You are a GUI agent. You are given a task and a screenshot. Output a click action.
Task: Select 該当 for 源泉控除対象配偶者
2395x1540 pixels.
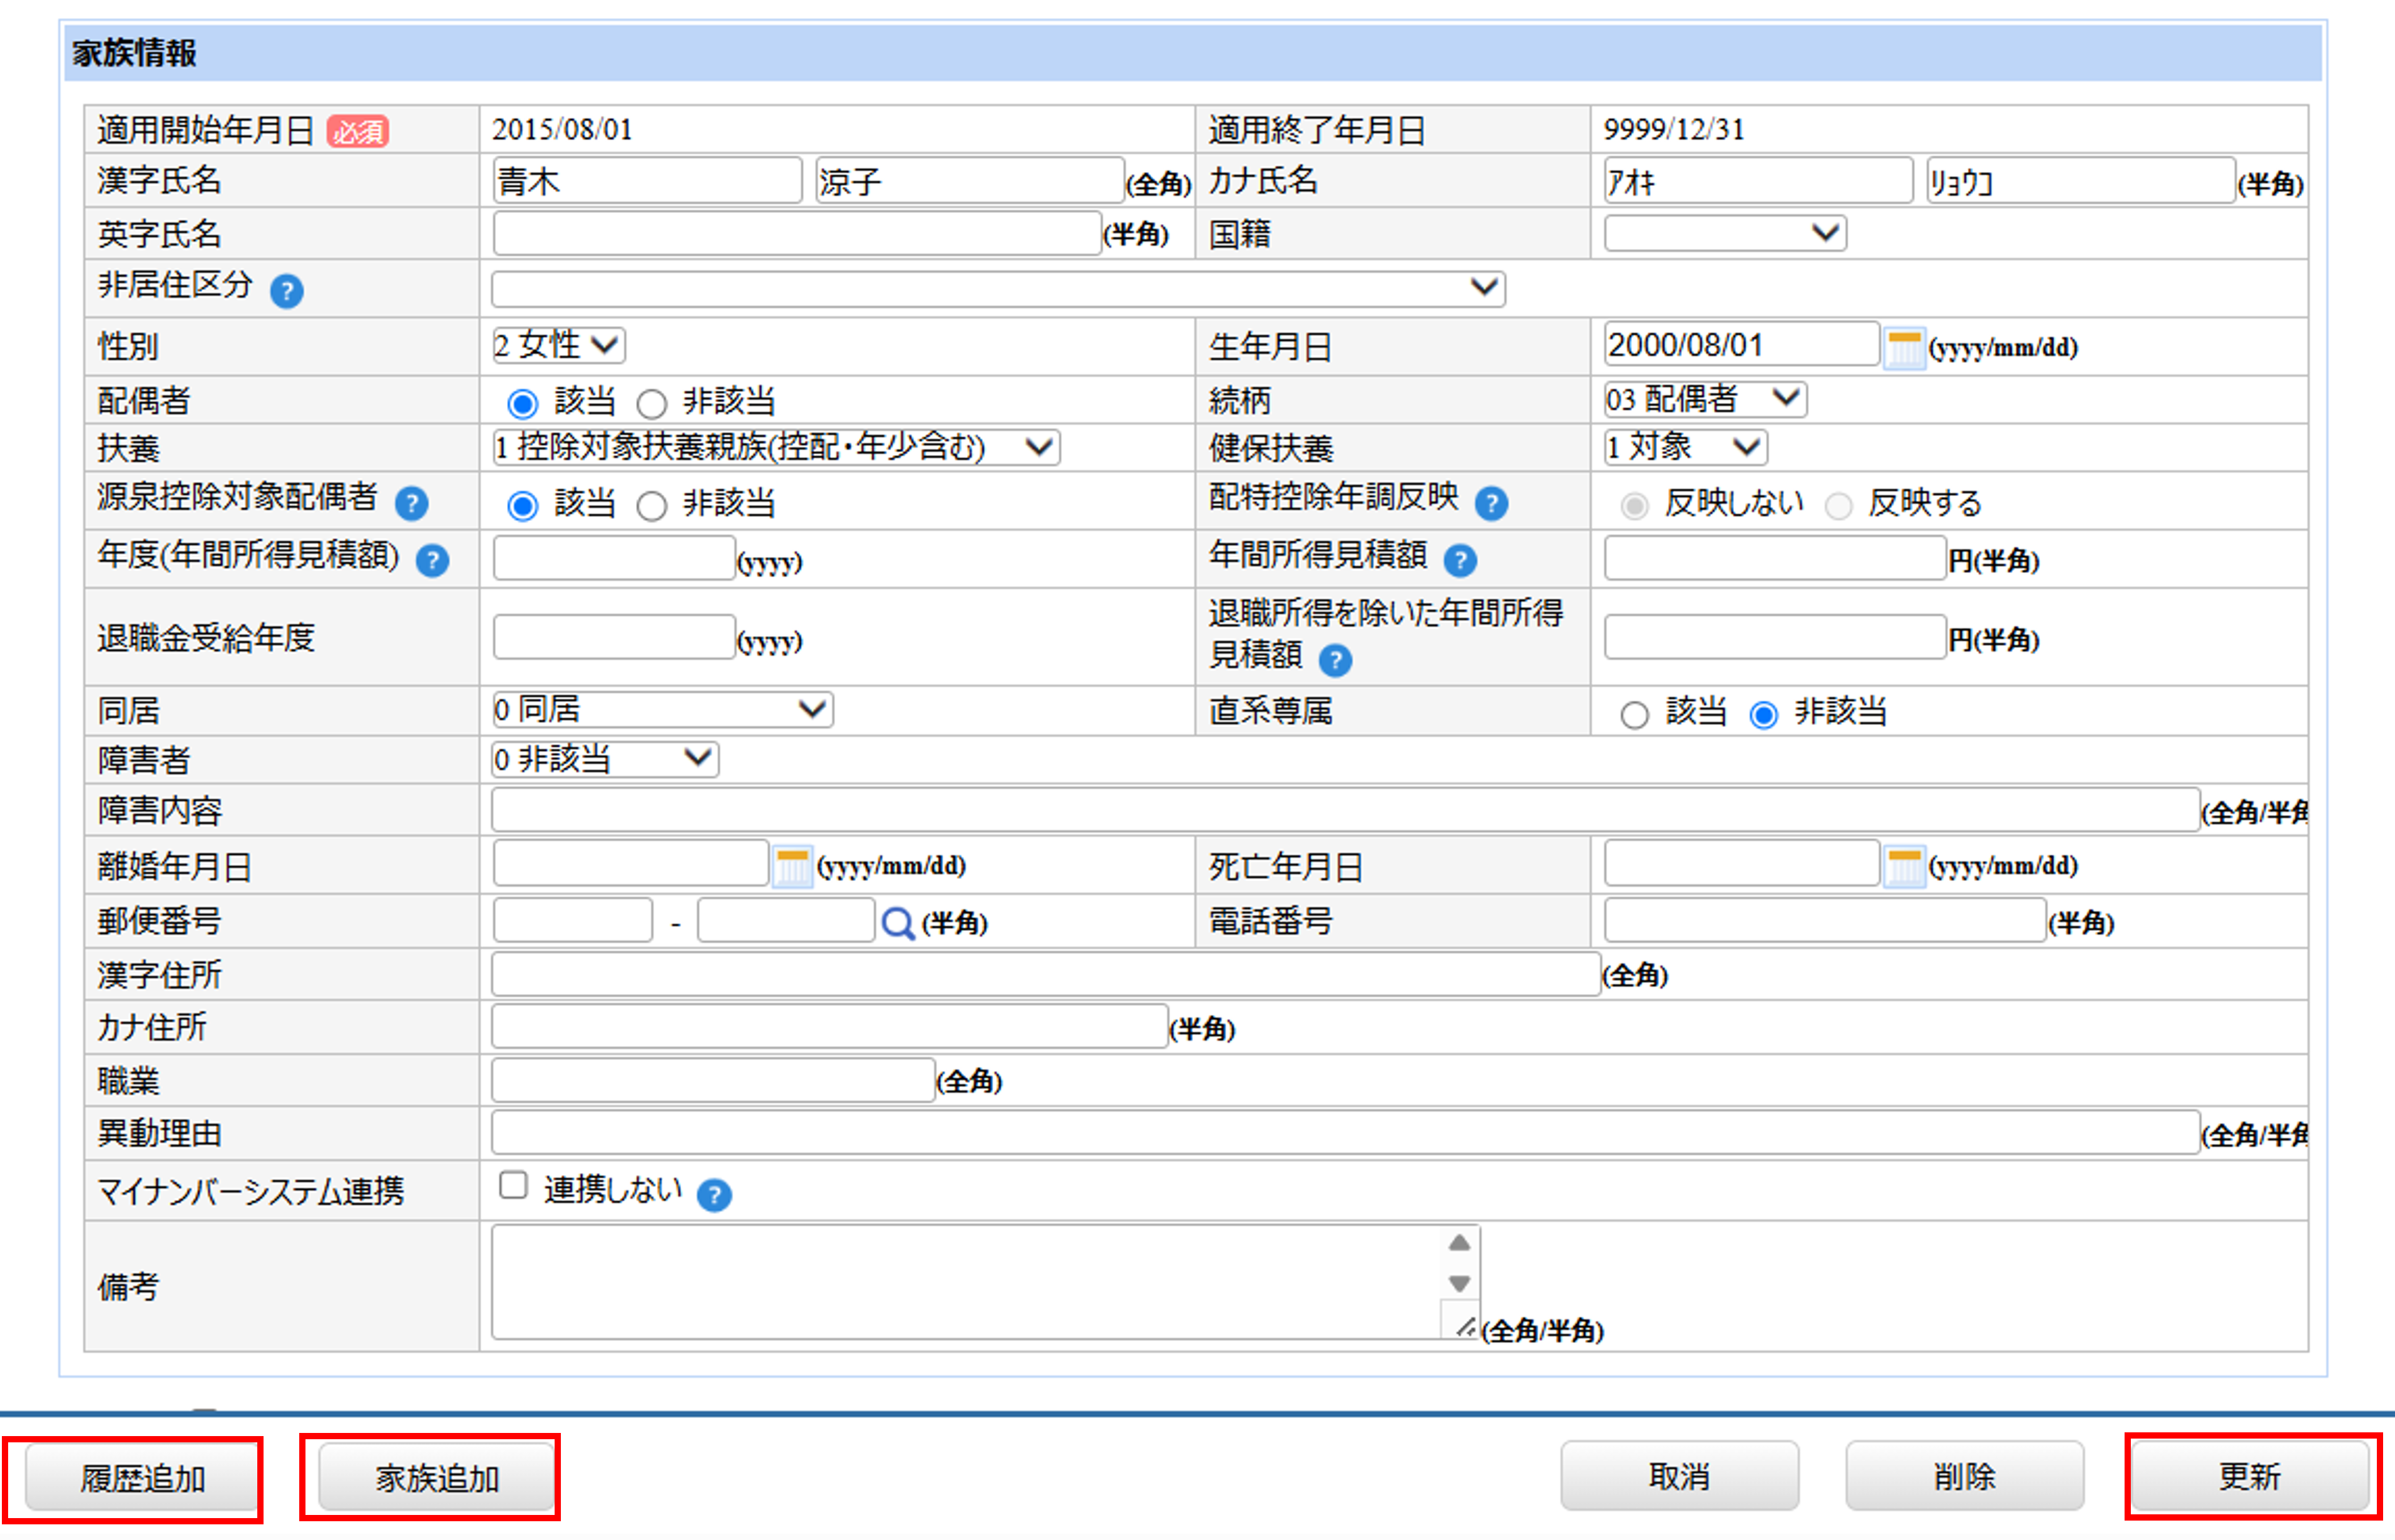click(x=522, y=506)
